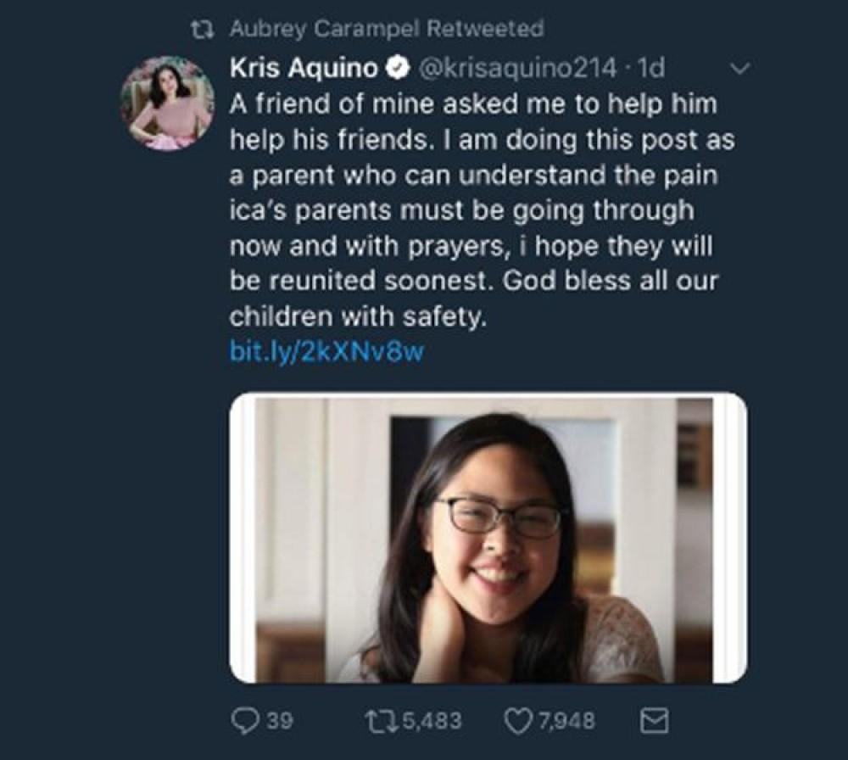848x760 pixels.
Task: Click the small retweet icon beside Aubrey Carampel
Action: (x=203, y=29)
